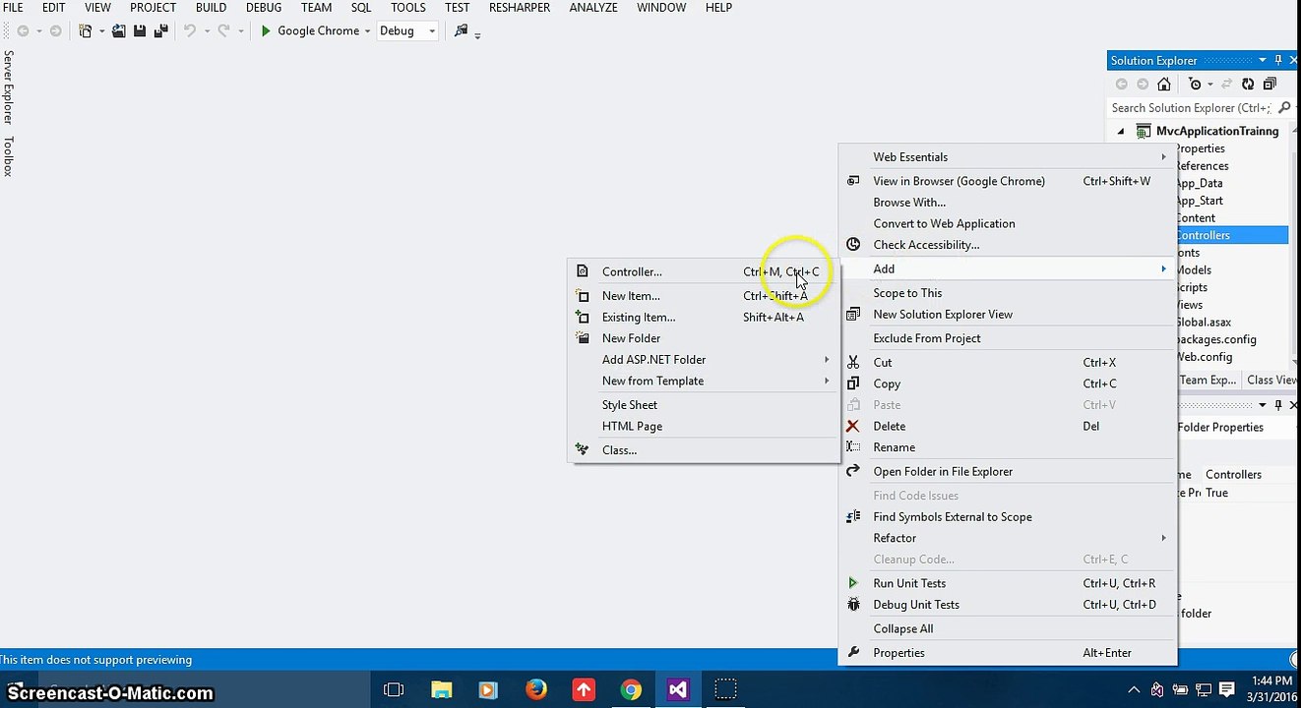The height and width of the screenshot is (708, 1301).
Task: Open the Add ASP.NET Folder submenu
Action: pyautogui.click(x=704, y=360)
